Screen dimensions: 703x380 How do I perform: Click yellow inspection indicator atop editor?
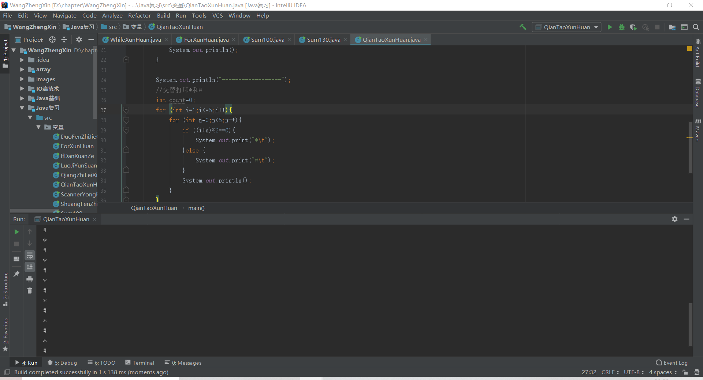pos(689,48)
